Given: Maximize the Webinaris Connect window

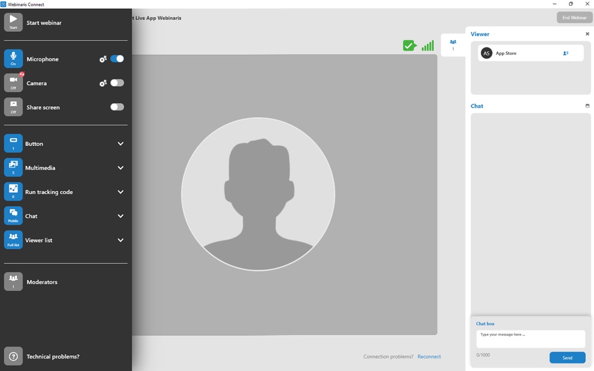Looking at the screenshot, I should point(571,4).
